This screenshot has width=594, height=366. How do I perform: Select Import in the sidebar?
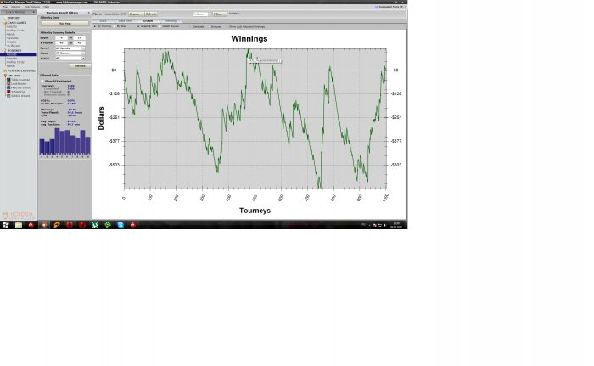point(14,18)
